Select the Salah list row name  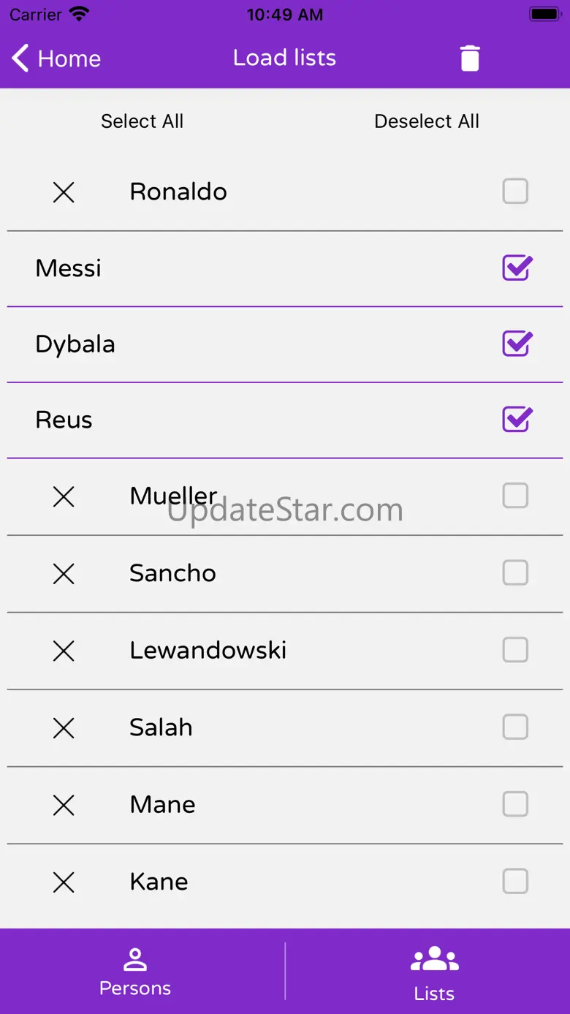click(161, 727)
